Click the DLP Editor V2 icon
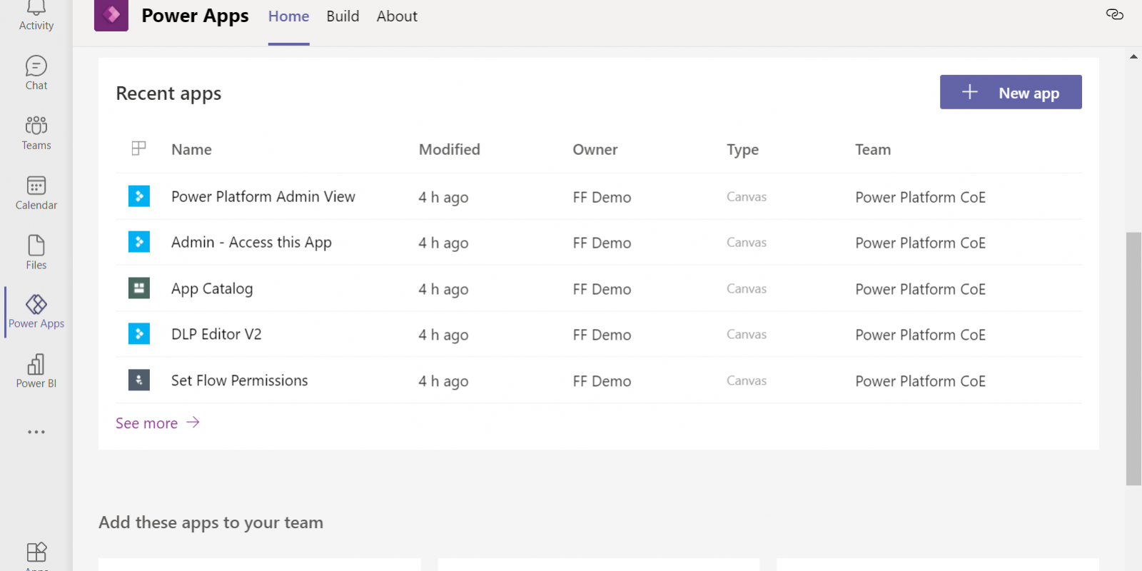This screenshot has height=571, width=1142. pos(139,334)
